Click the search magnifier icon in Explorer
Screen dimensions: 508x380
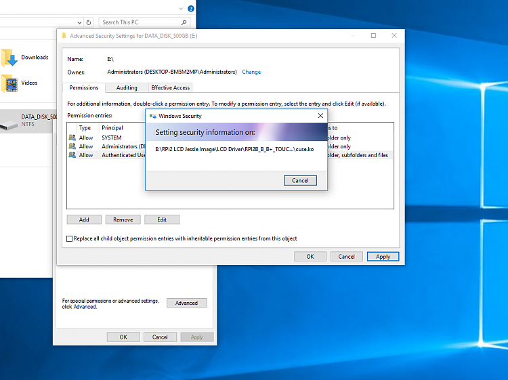point(184,22)
